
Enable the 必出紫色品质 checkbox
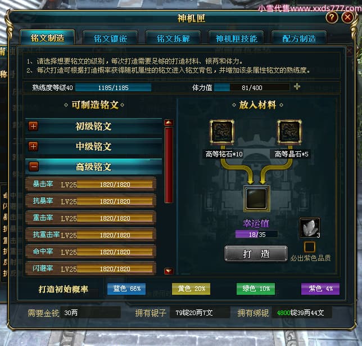click(310, 247)
